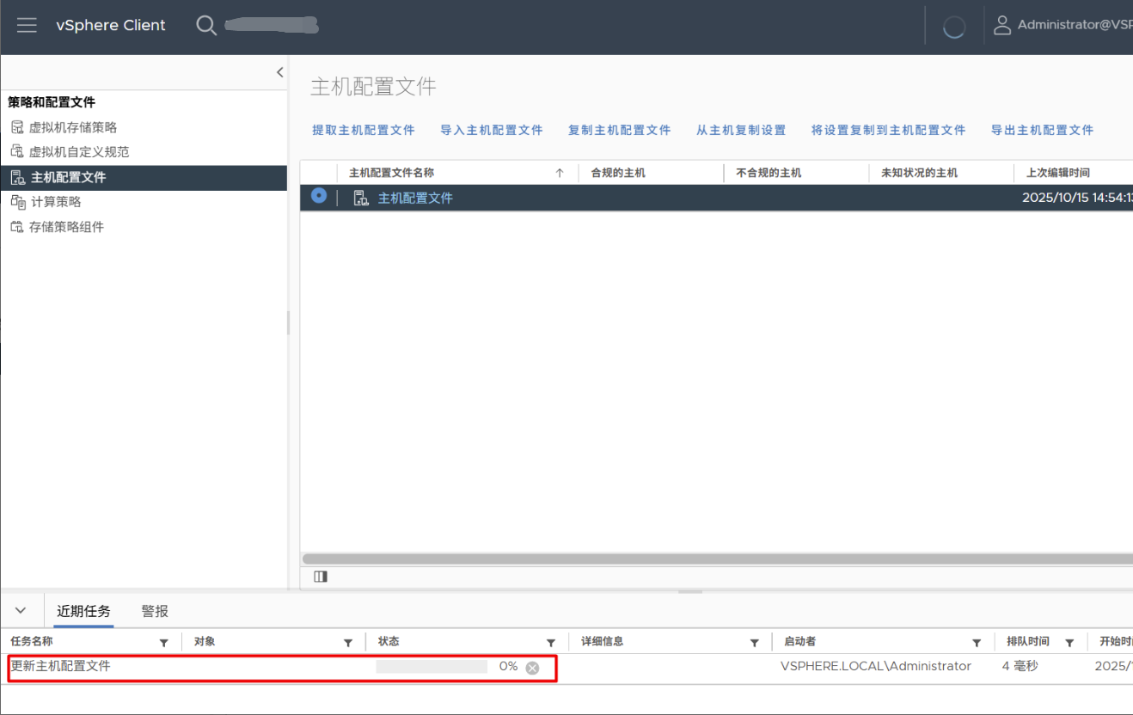1133x715 pixels.
Task: Filter the 状态 column
Action: coord(551,643)
